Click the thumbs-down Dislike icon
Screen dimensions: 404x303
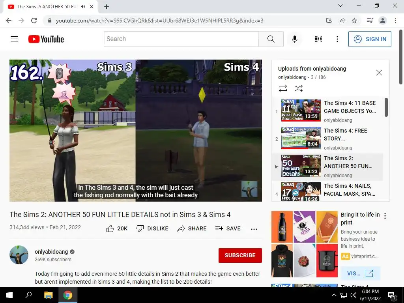click(140, 228)
